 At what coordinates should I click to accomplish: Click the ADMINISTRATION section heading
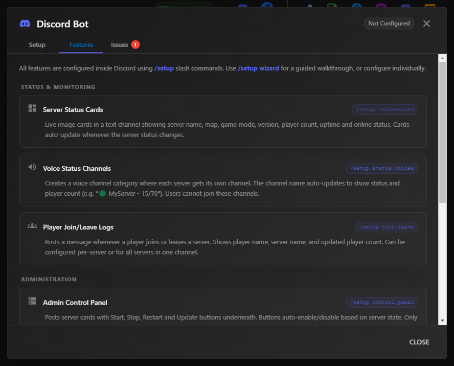click(48, 279)
